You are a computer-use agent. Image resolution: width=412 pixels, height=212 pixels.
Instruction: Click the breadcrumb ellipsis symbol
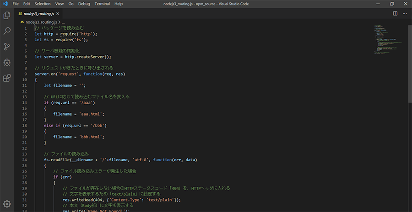tap(63, 22)
